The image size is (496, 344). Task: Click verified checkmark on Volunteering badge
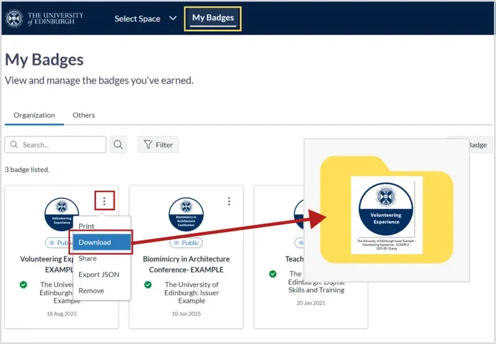click(24, 284)
